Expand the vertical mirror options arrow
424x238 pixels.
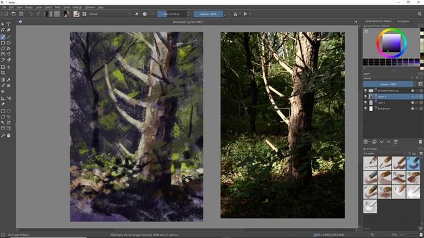click(x=250, y=14)
